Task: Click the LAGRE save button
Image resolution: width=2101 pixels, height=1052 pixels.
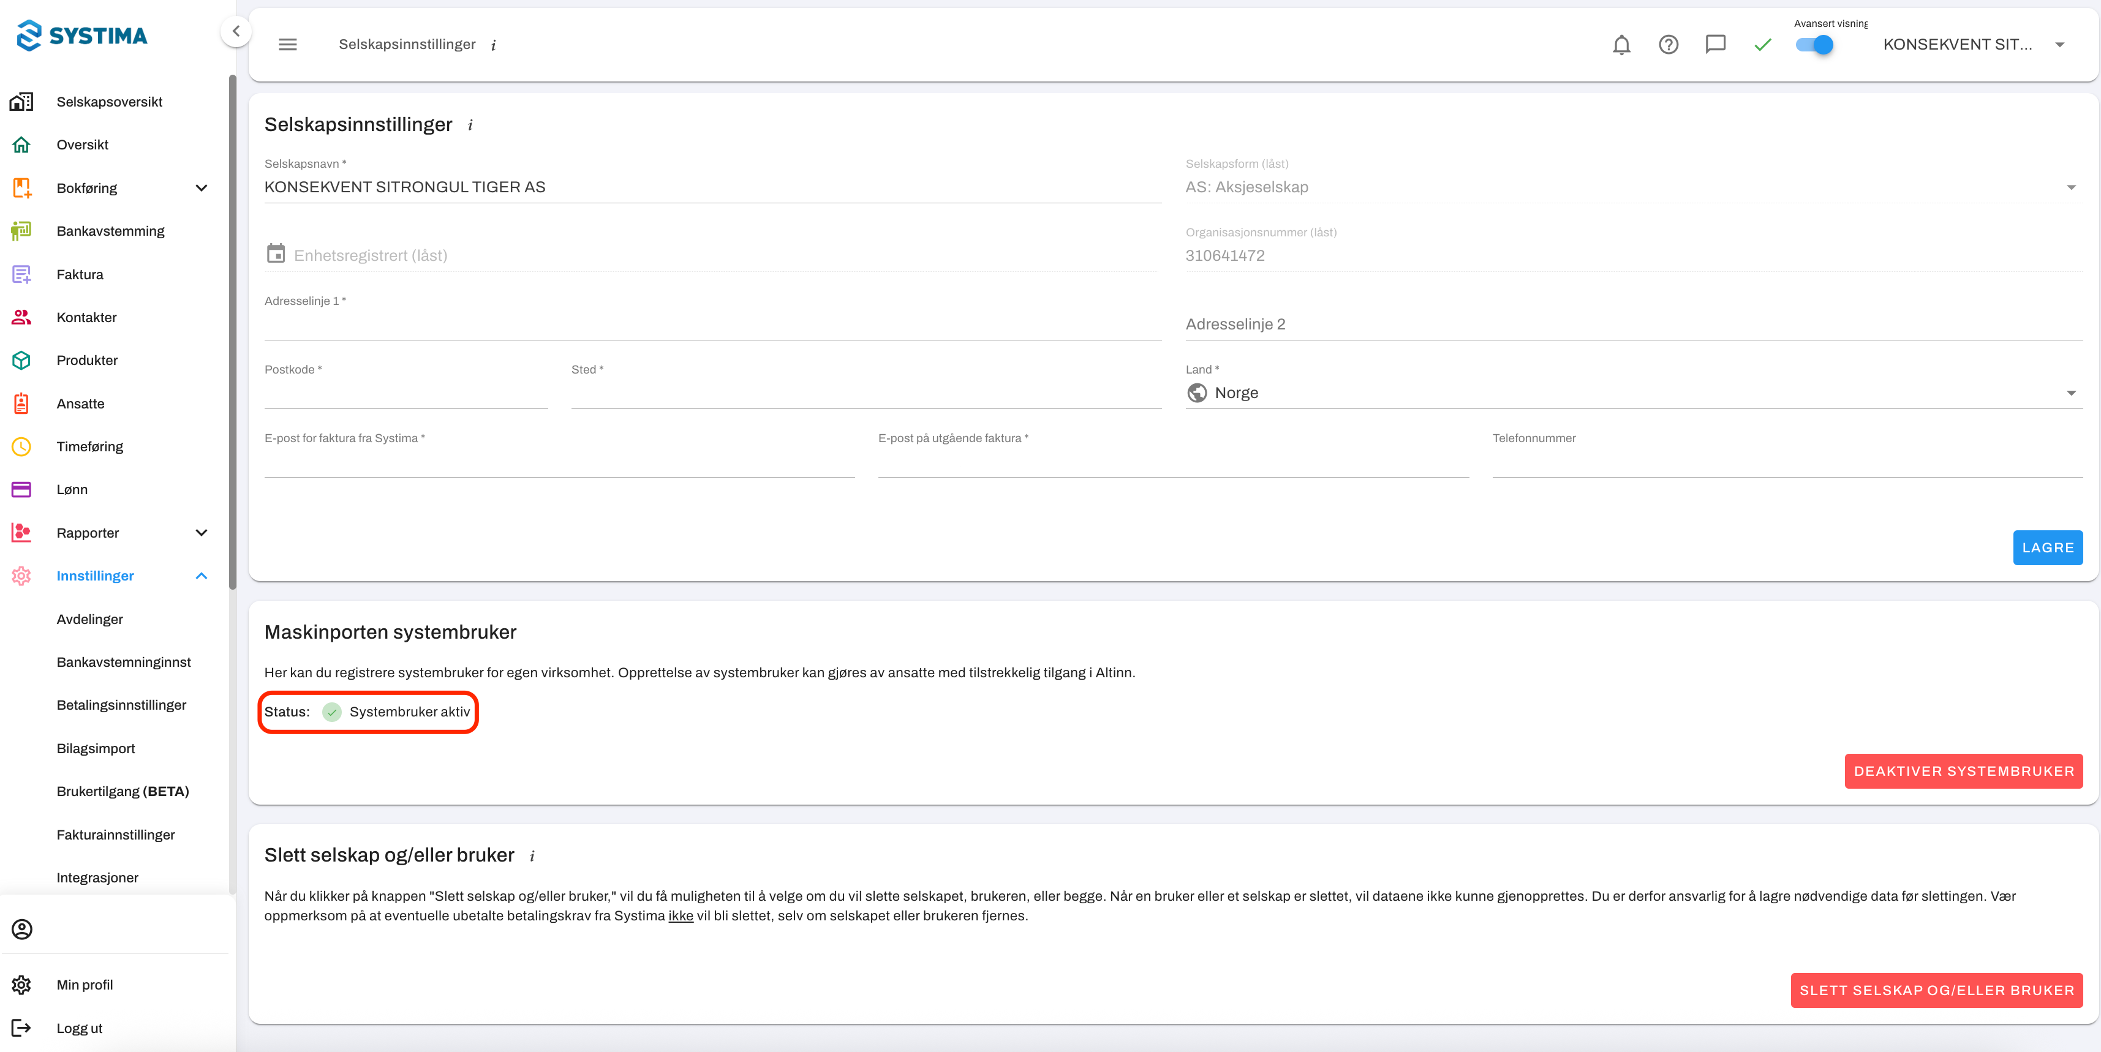Action: click(x=2047, y=547)
